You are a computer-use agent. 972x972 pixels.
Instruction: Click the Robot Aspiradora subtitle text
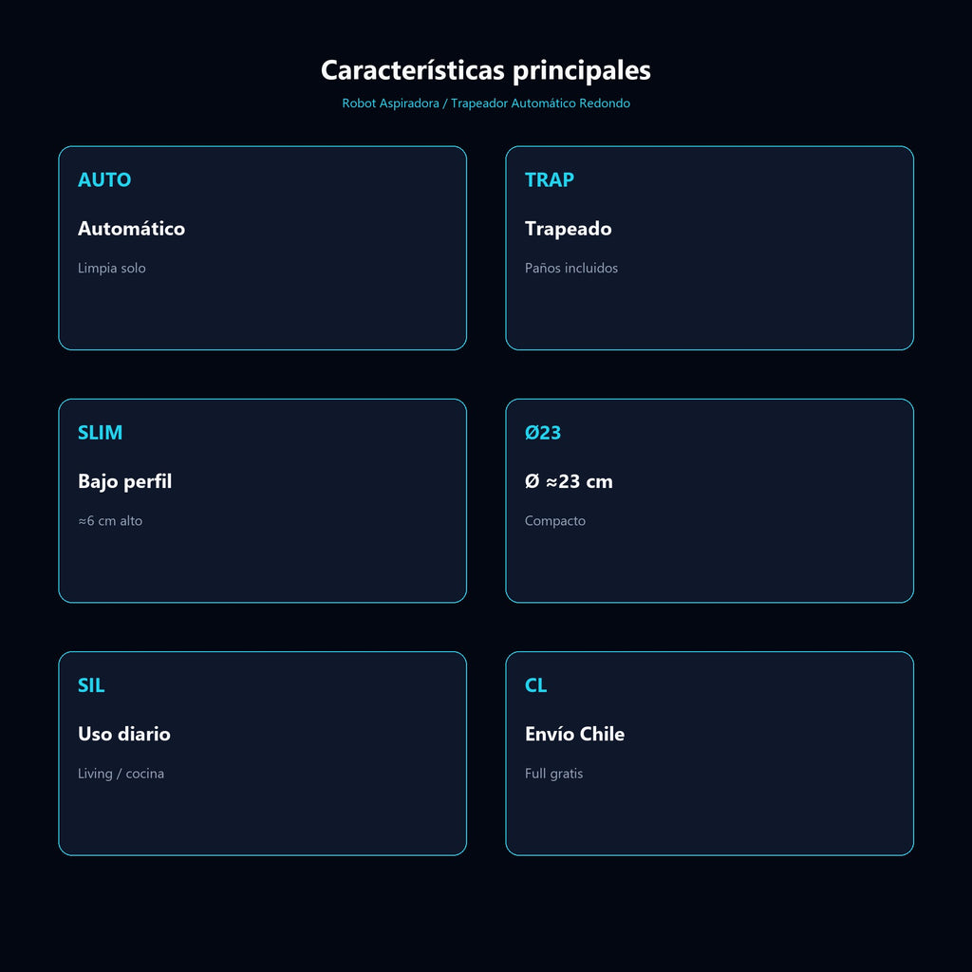coord(486,103)
